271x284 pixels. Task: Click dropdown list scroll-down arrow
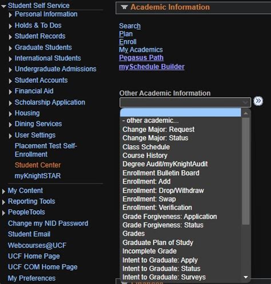click(246, 277)
